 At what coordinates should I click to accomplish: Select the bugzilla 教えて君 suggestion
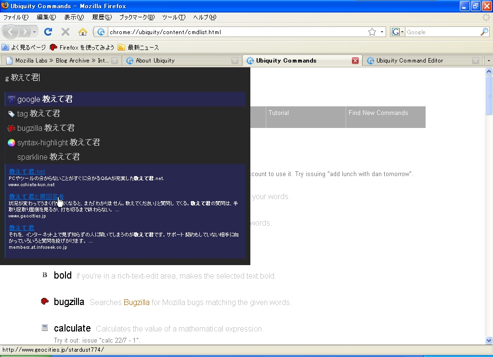click(x=125, y=128)
